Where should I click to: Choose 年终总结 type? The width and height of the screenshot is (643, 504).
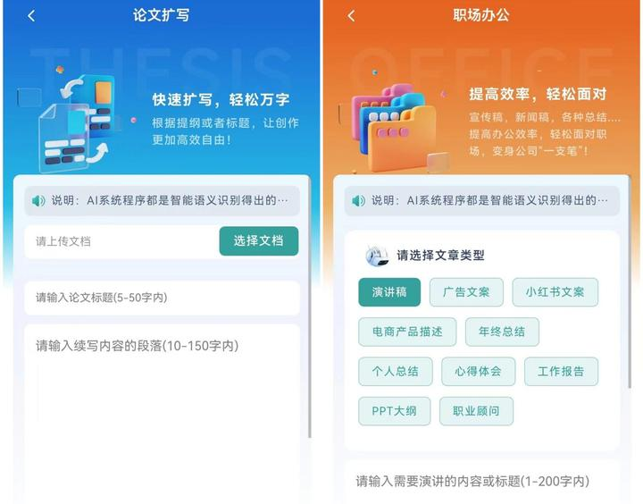click(x=502, y=332)
